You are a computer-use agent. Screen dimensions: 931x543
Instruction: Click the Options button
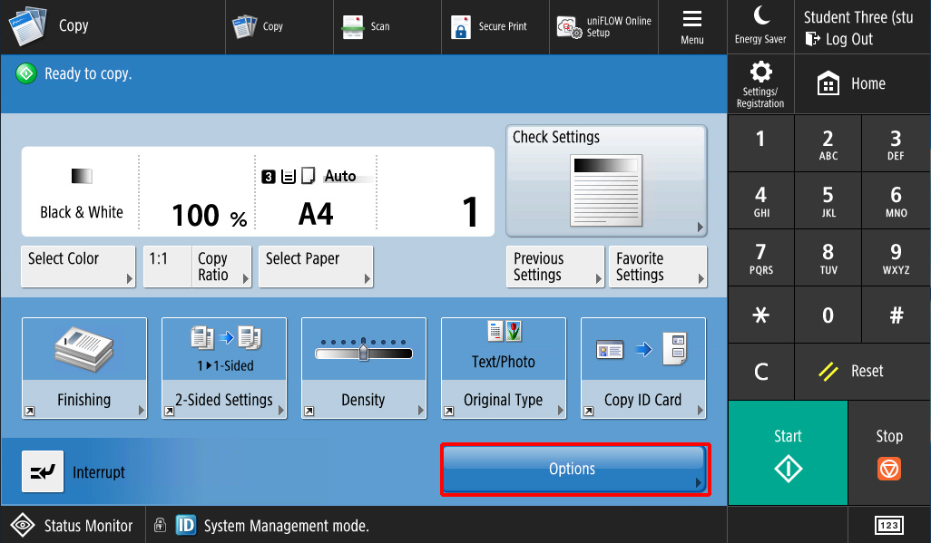[574, 470]
